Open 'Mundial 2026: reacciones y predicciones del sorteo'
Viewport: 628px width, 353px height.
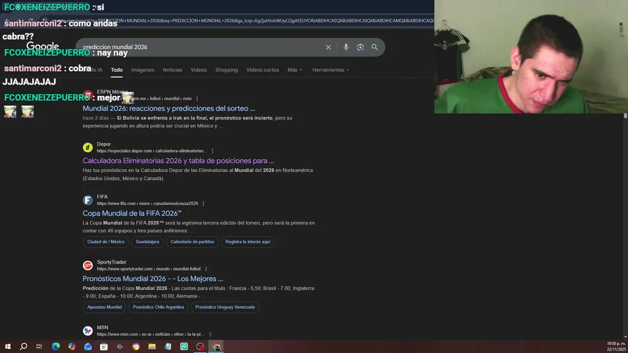pyautogui.click(x=169, y=108)
